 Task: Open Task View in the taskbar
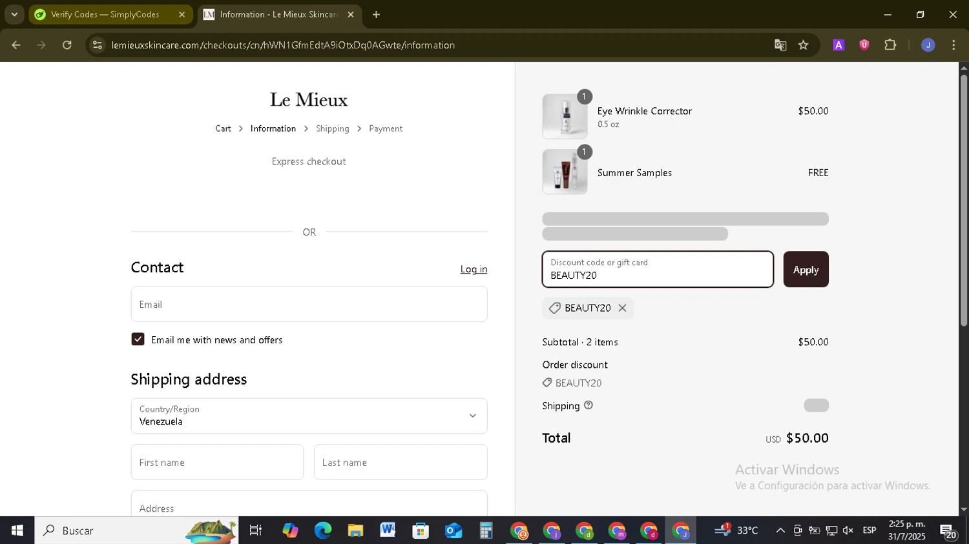pyautogui.click(x=256, y=530)
